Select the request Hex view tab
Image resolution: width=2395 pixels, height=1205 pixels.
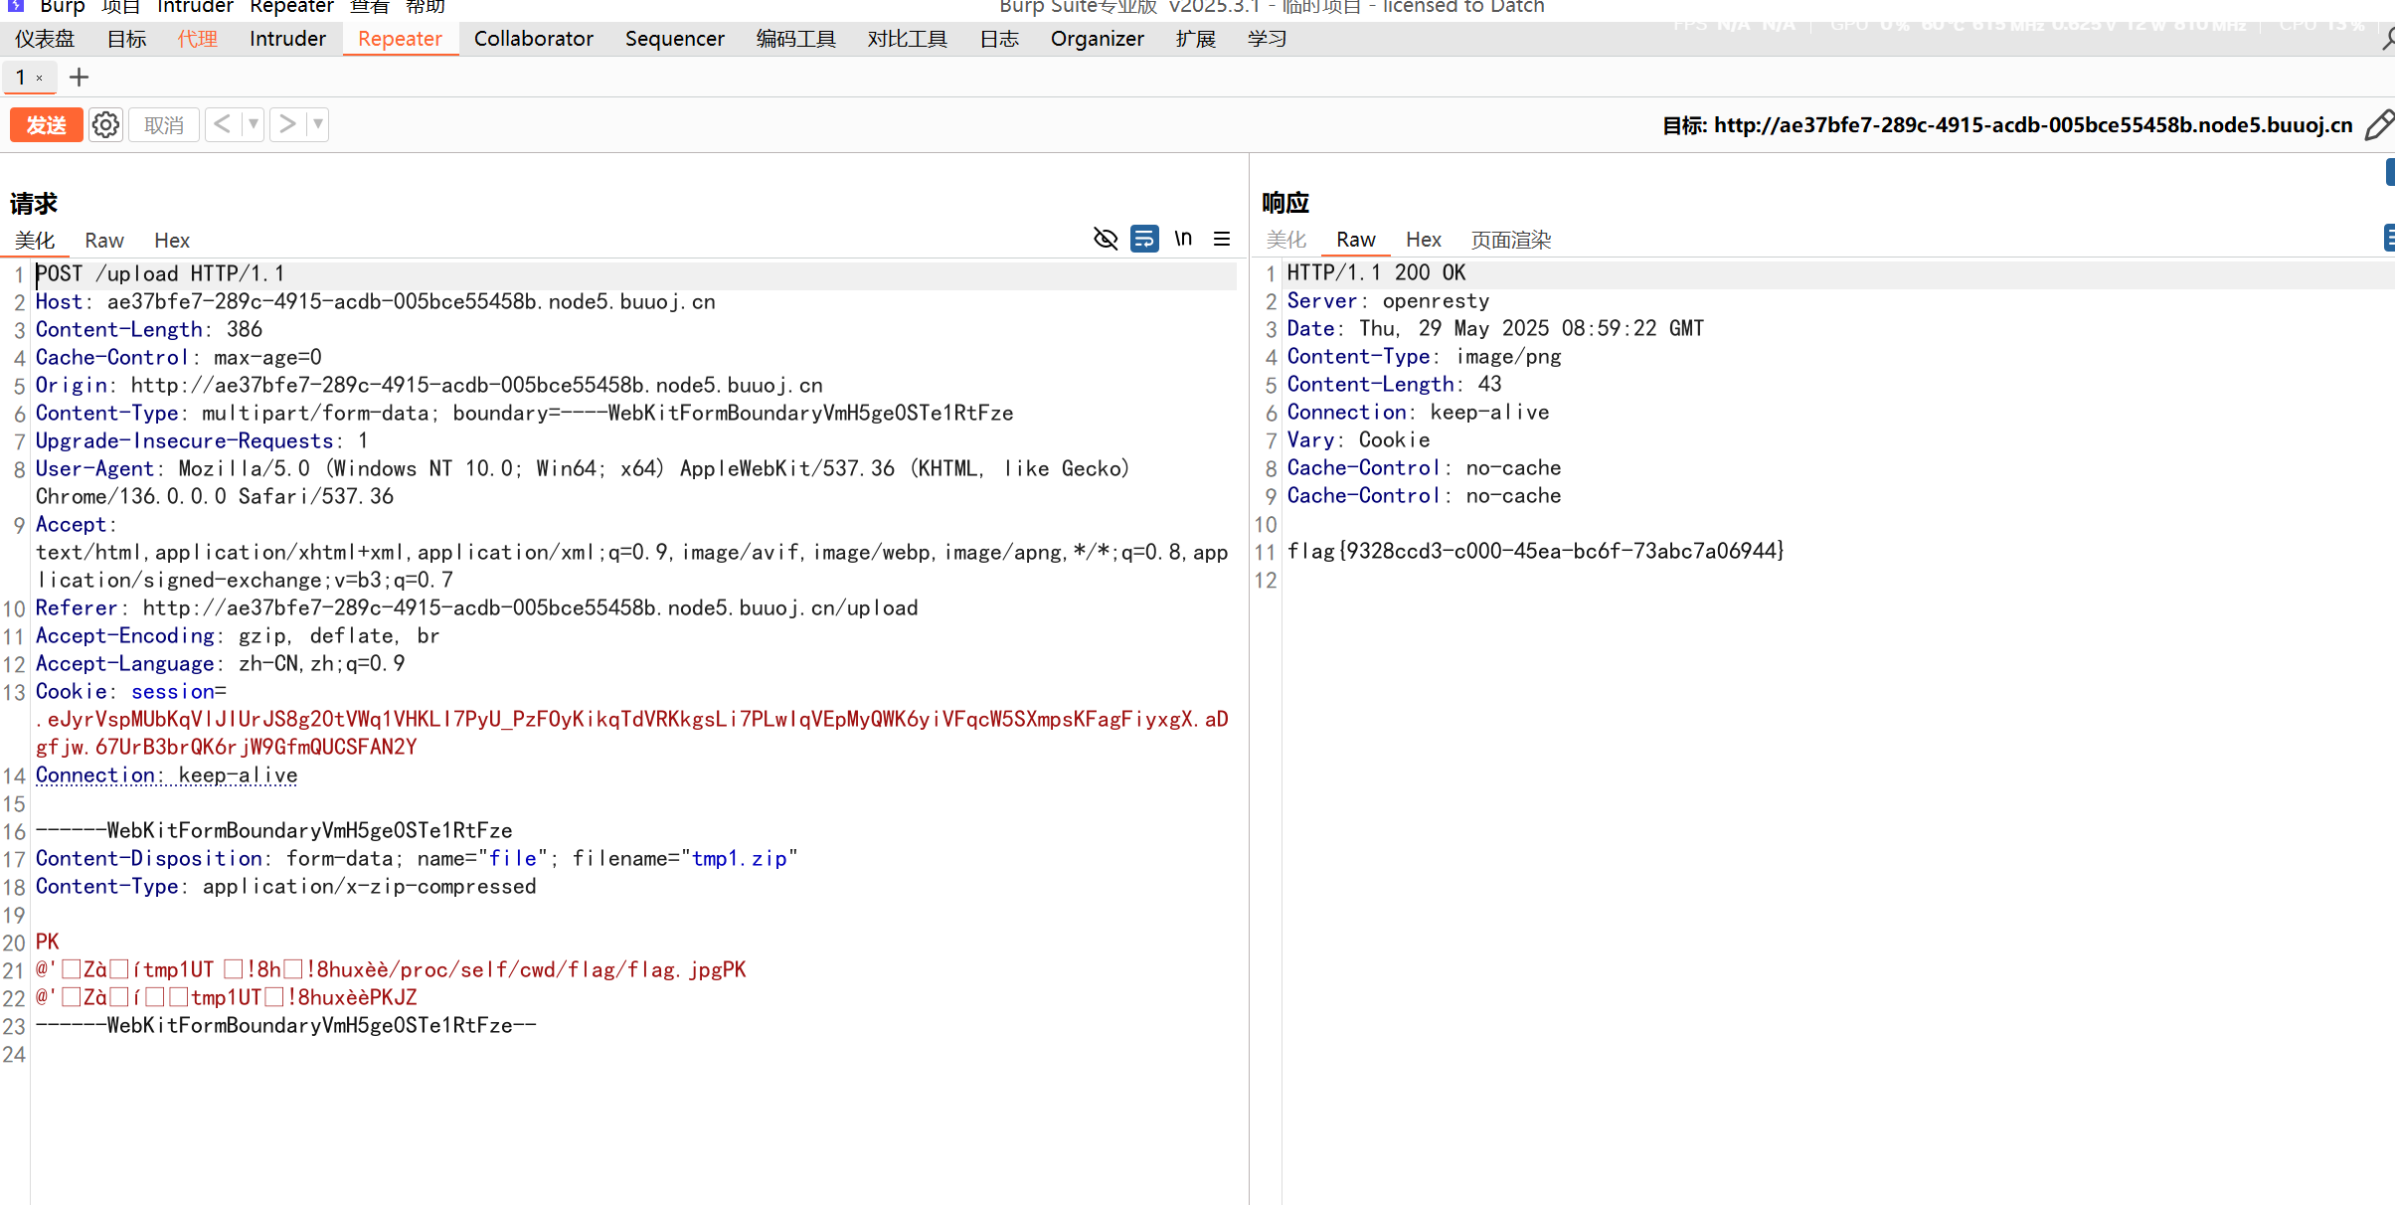172,241
